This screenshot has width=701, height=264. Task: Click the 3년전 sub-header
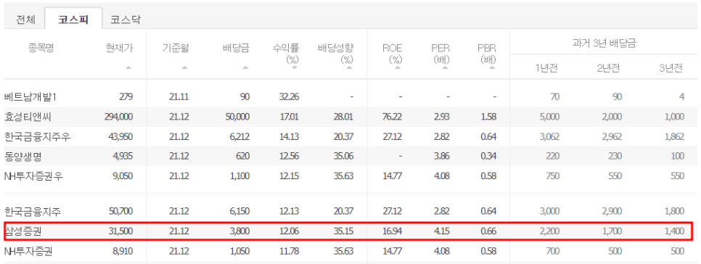(671, 68)
